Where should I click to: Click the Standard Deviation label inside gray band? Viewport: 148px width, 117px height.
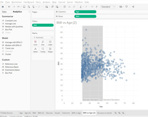pyautogui.click(x=91, y=100)
